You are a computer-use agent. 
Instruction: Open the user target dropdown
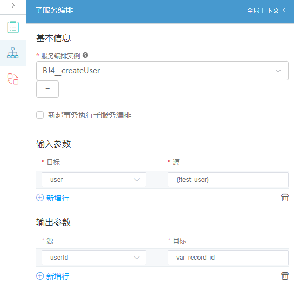click(x=94, y=180)
